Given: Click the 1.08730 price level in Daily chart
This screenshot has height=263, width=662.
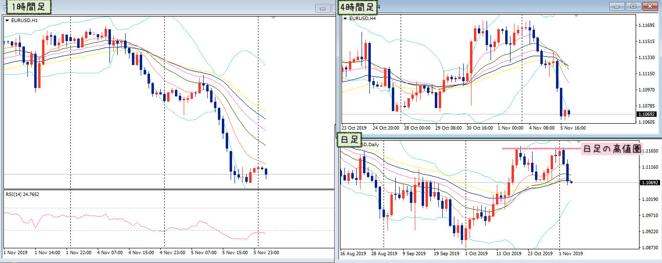Looking at the screenshot, I should pyautogui.click(x=649, y=248).
